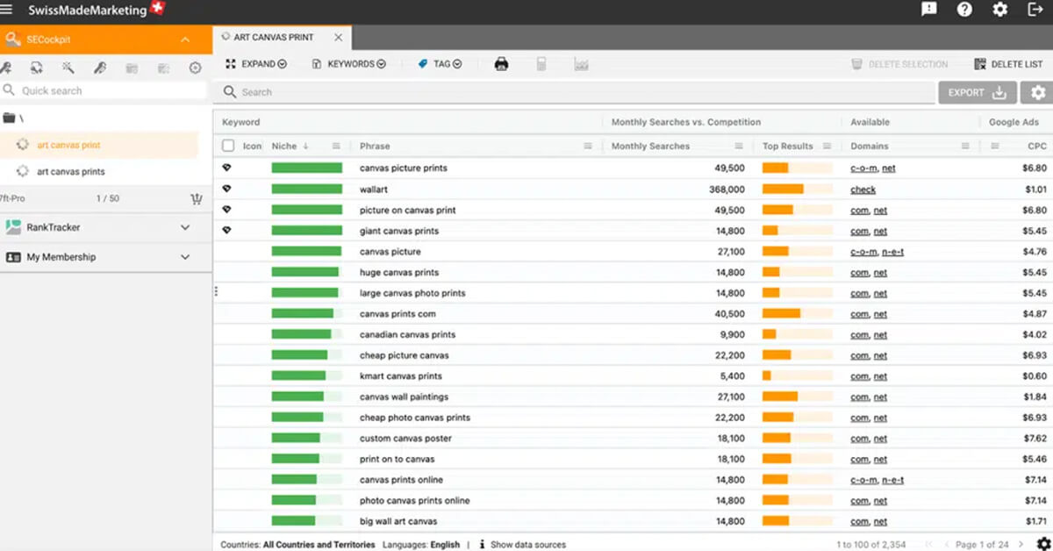Click the Quick search field in sidebar
The image size is (1053, 551).
105,90
